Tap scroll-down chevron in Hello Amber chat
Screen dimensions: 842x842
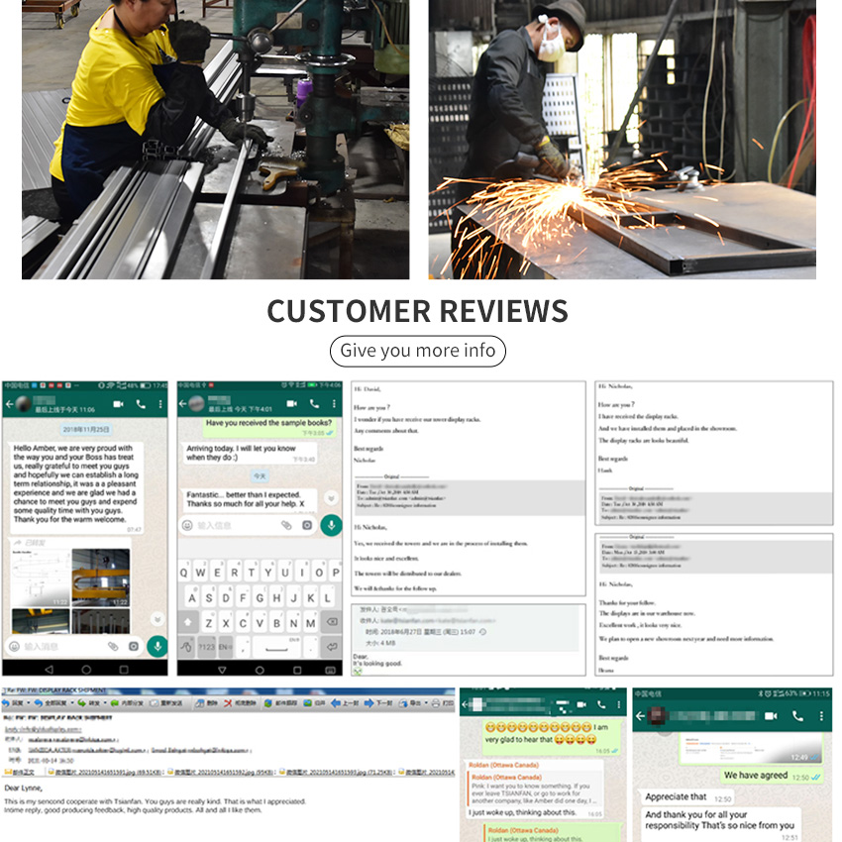(x=158, y=619)
